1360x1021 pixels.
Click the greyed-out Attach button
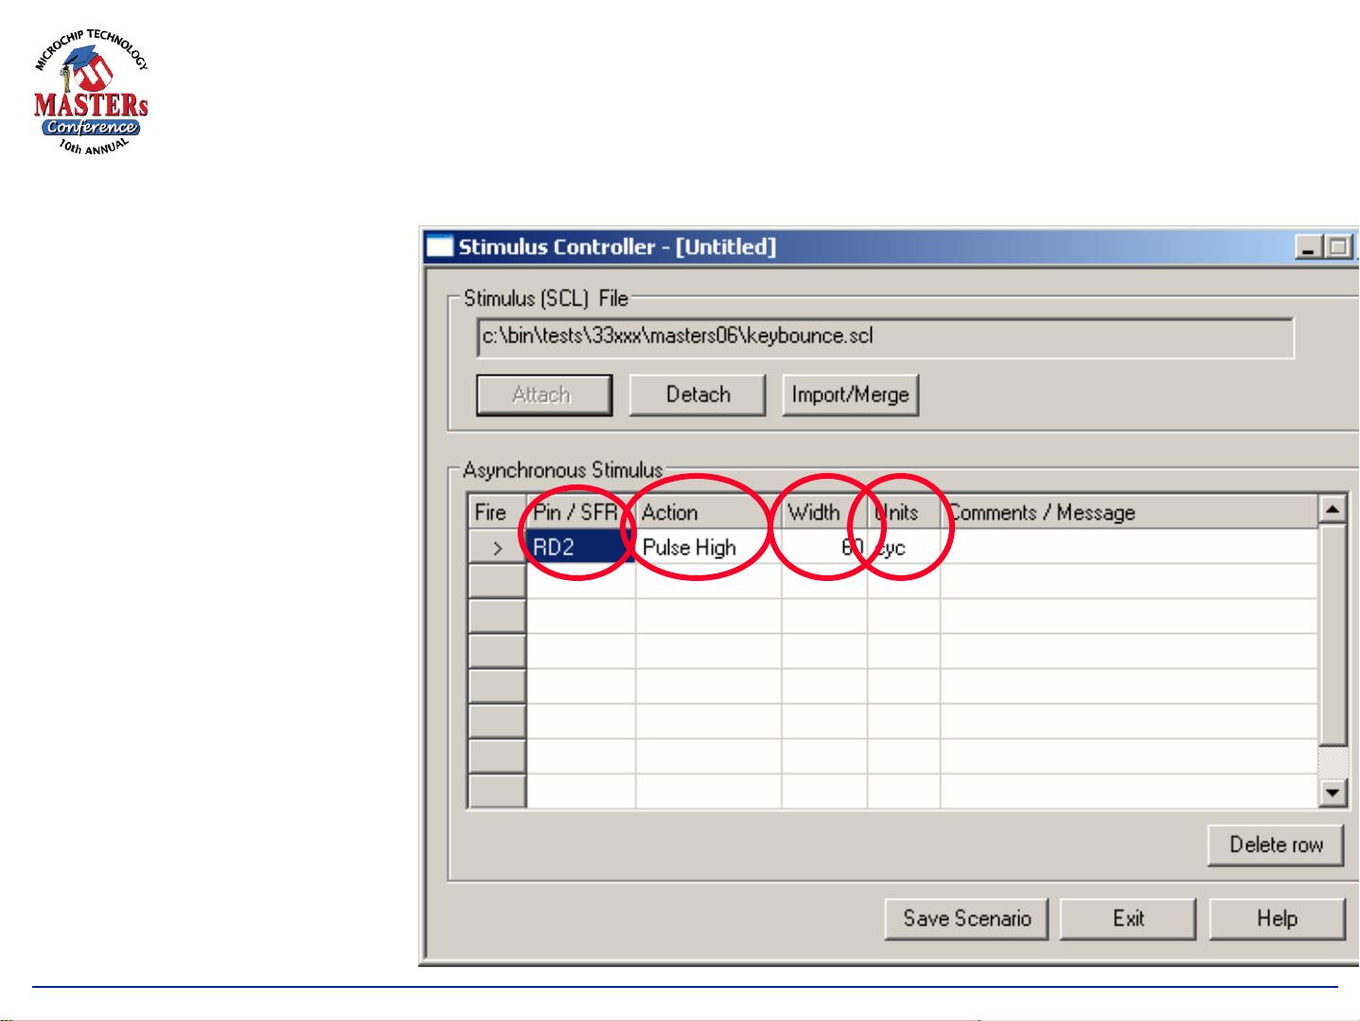pos(543,395)
